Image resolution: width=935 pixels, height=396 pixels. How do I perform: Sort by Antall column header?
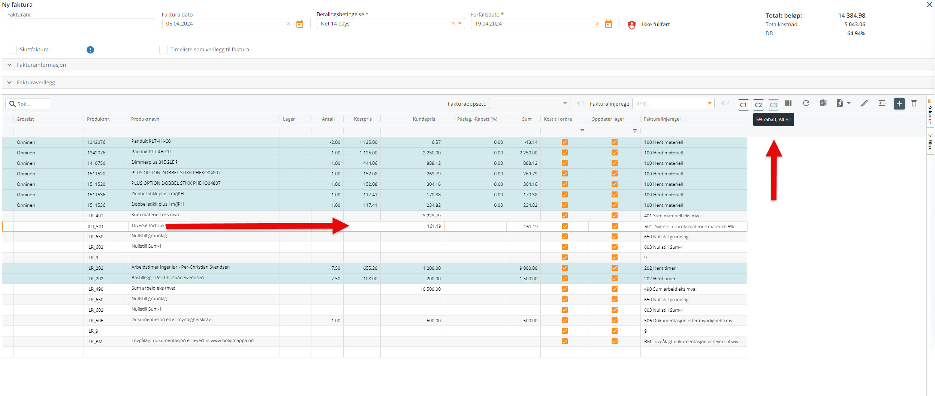coord(328,119)
